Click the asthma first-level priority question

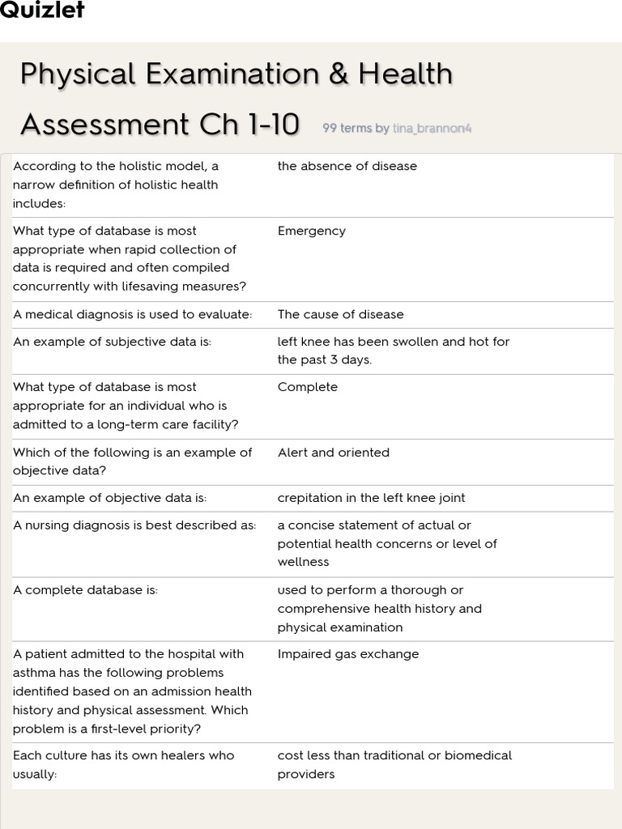[132, 691]
